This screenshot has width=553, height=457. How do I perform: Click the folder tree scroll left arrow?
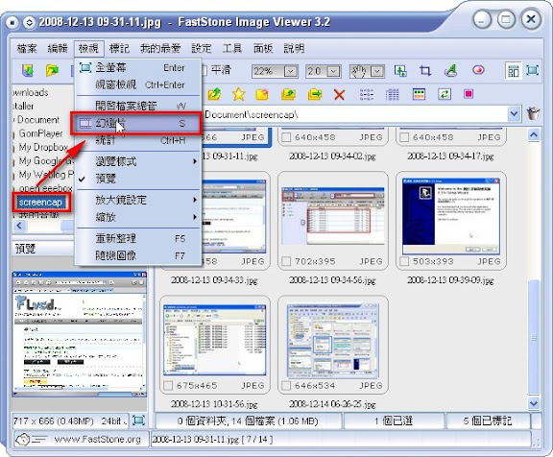pos(19,226)
